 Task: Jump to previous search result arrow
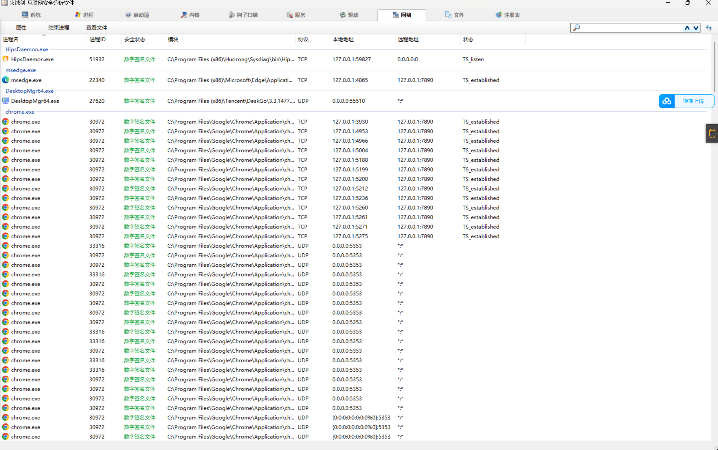(687, 28)
